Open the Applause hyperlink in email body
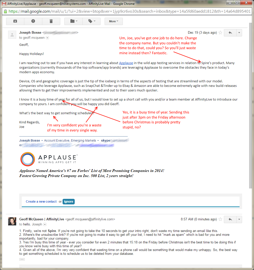The image size is (254, 270). click(126, 63)
